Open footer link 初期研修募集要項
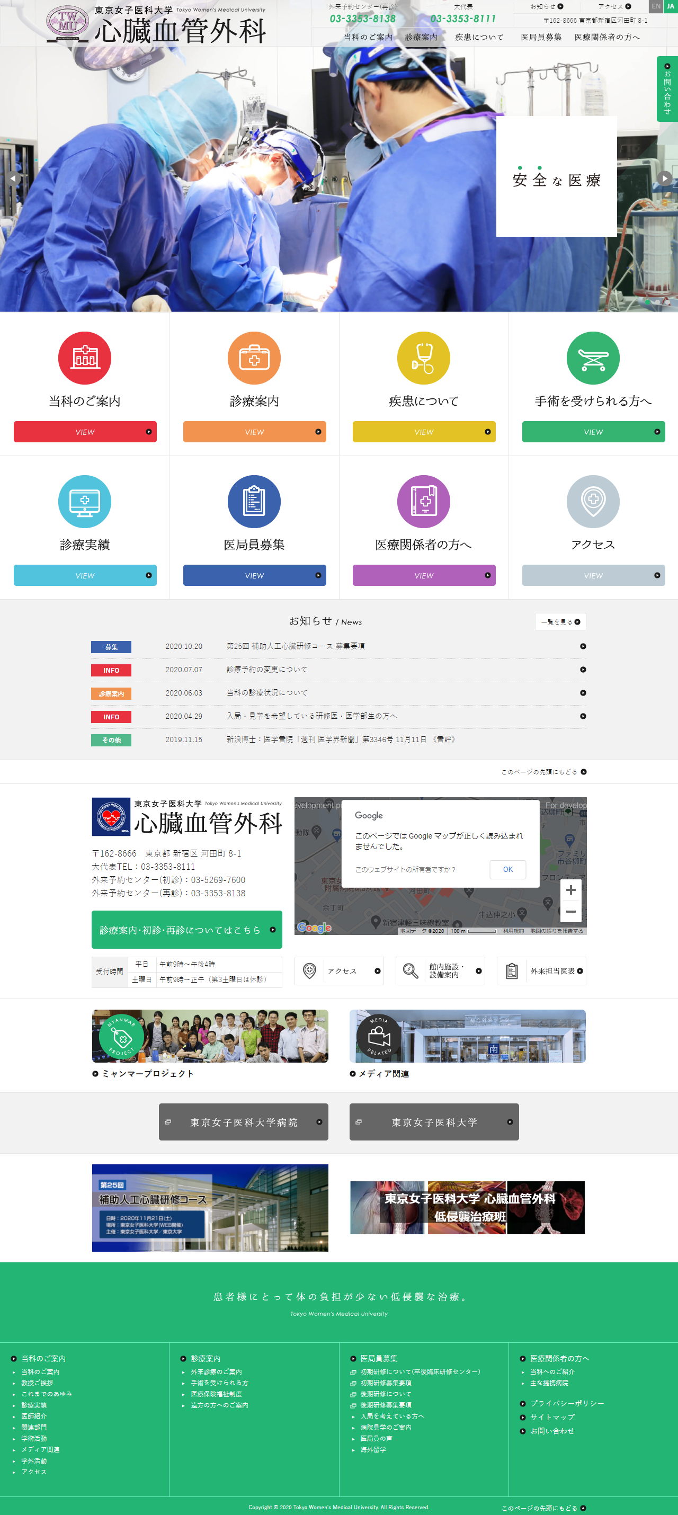 click(x=385, y=1383)
